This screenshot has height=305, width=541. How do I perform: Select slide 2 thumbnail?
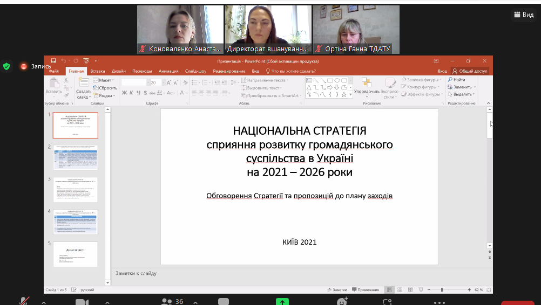tap(76, 158)
